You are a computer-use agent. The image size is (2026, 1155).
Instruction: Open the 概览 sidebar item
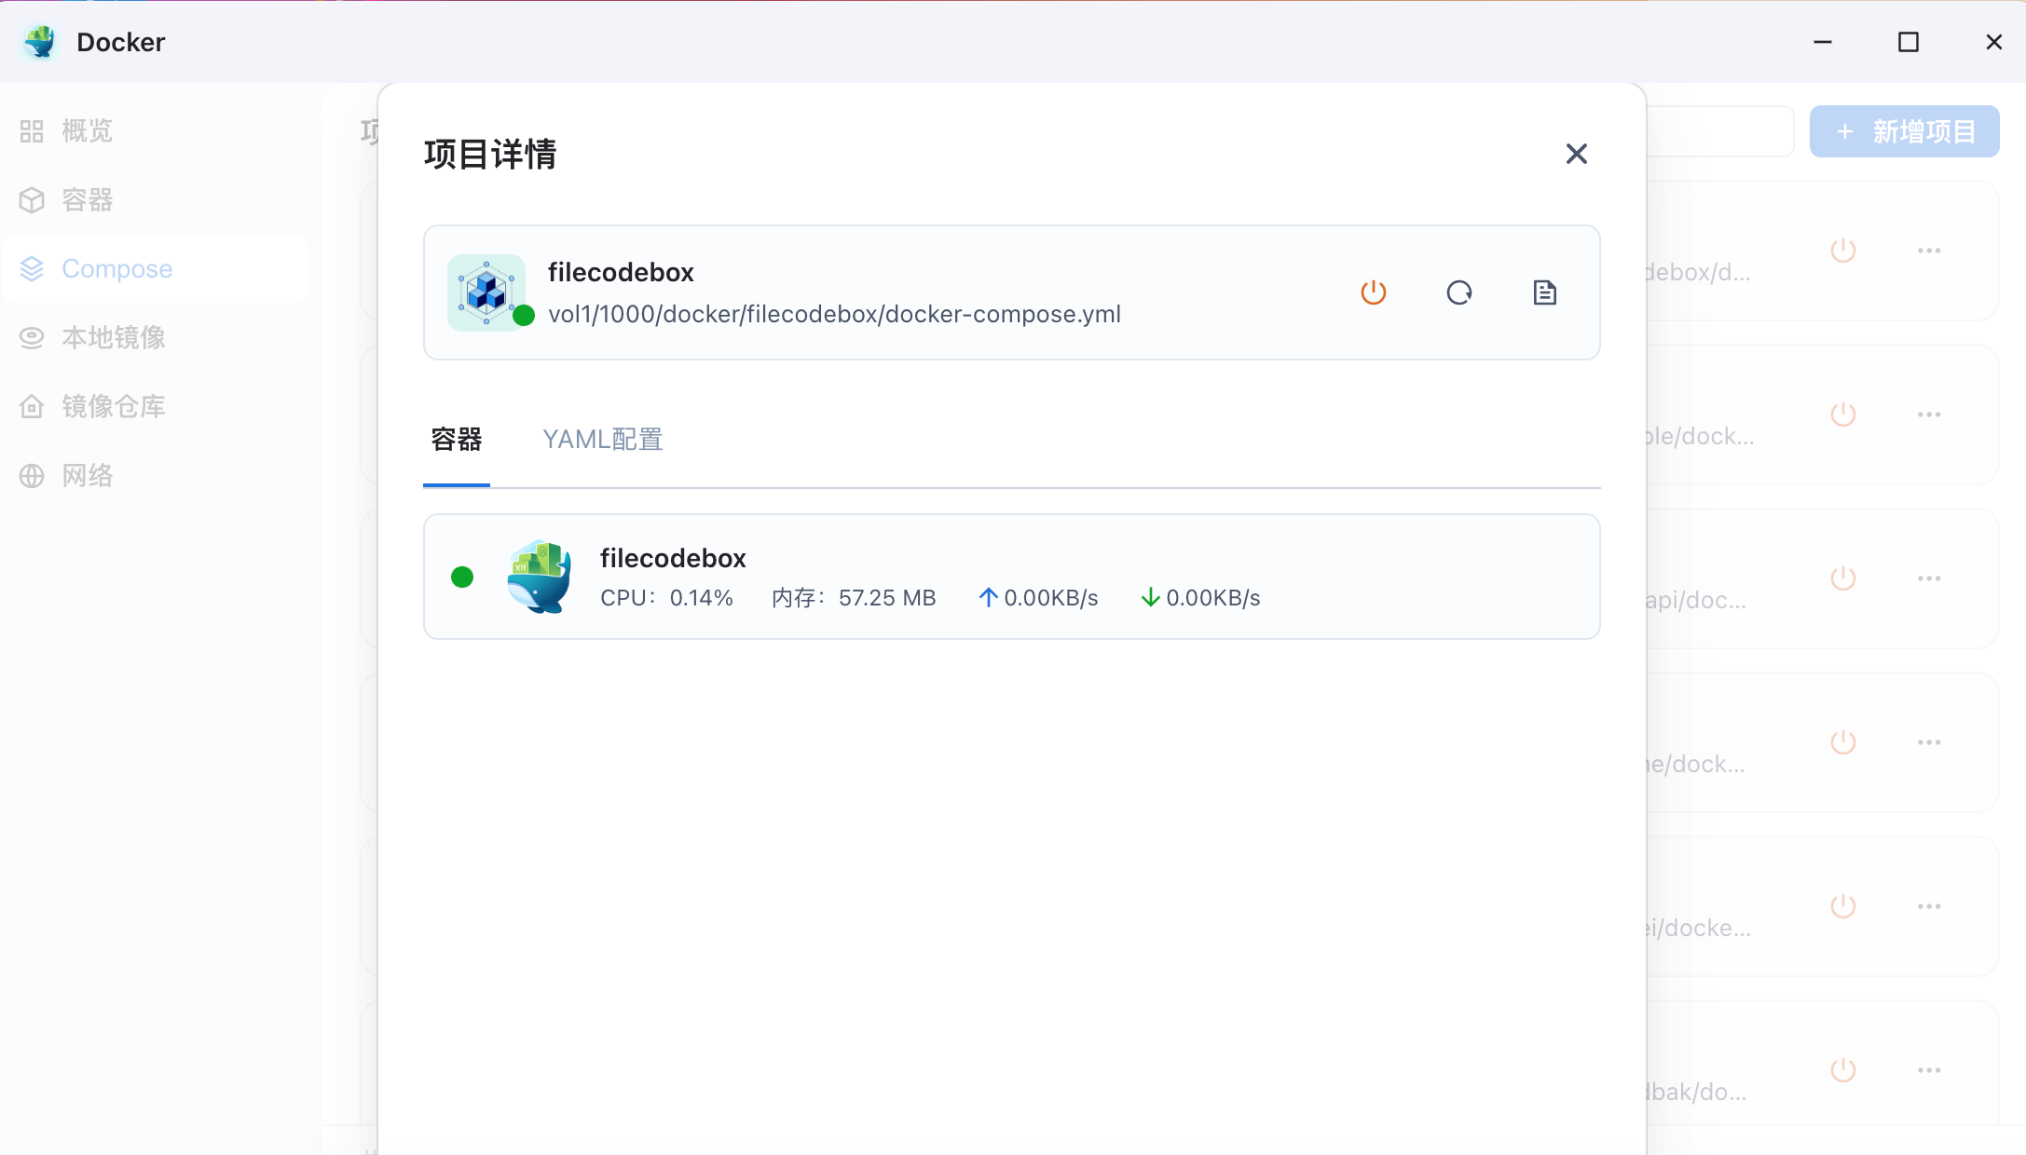pyautogui.click(x=155, y=131)
